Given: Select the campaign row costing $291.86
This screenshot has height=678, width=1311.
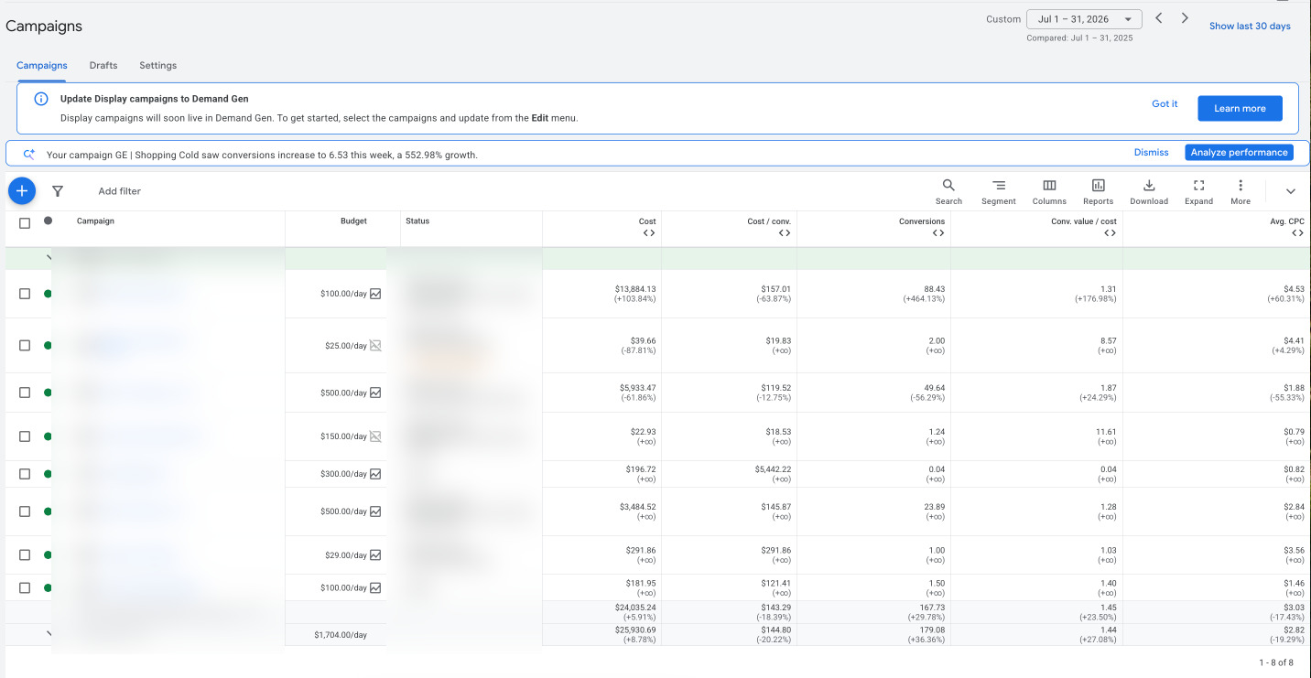Looking at the screenshot, I should coord(25,555).
